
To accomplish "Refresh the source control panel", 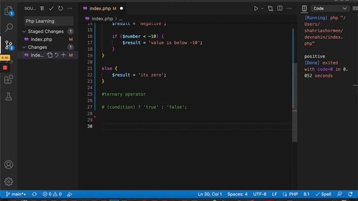I will tap(60, 8).
